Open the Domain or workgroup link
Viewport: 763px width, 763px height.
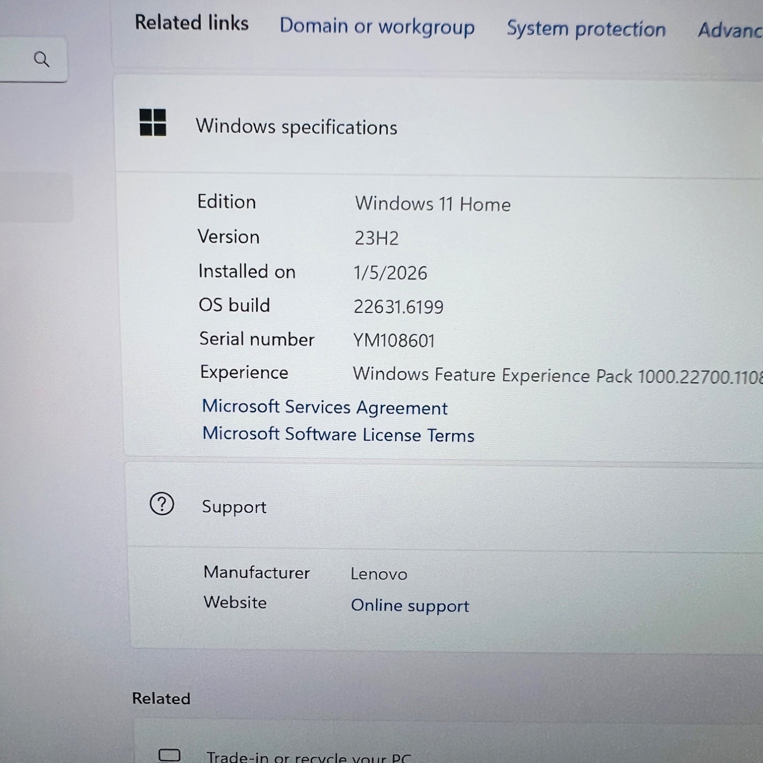(377, 26)
